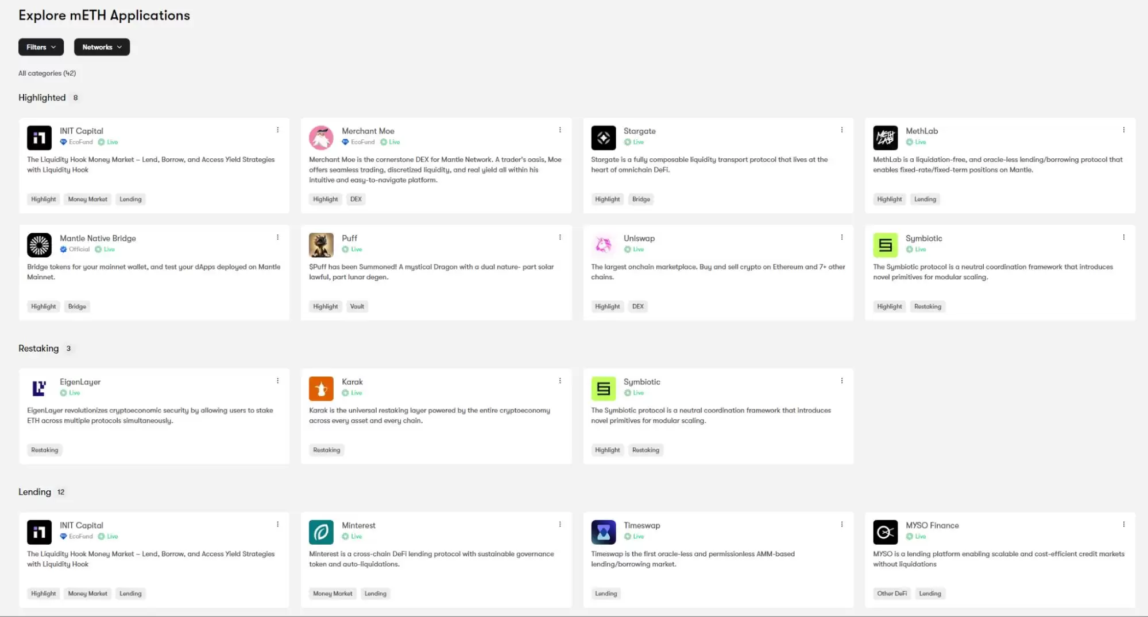Click the Other DeFi tag on MYSO Finance
This screenshot has height=617, width=1148.
click(x=892, y=594)
